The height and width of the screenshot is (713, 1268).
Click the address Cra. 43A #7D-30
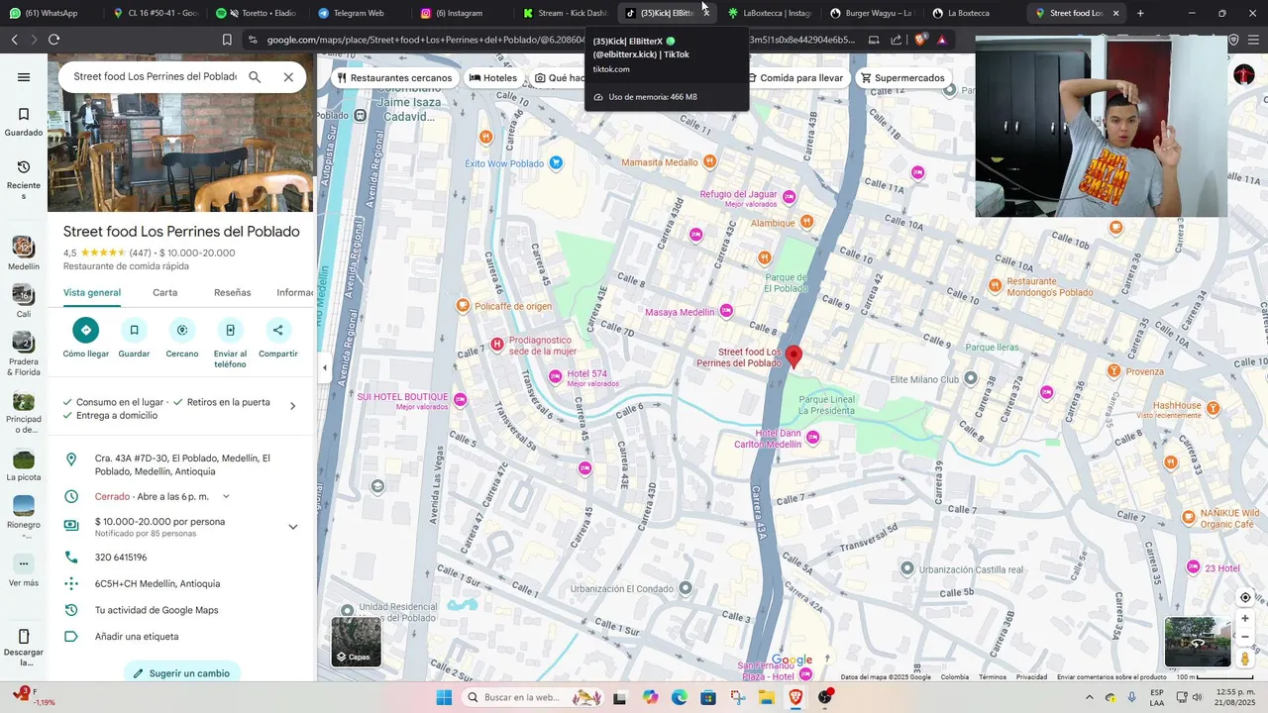point(182,464)
